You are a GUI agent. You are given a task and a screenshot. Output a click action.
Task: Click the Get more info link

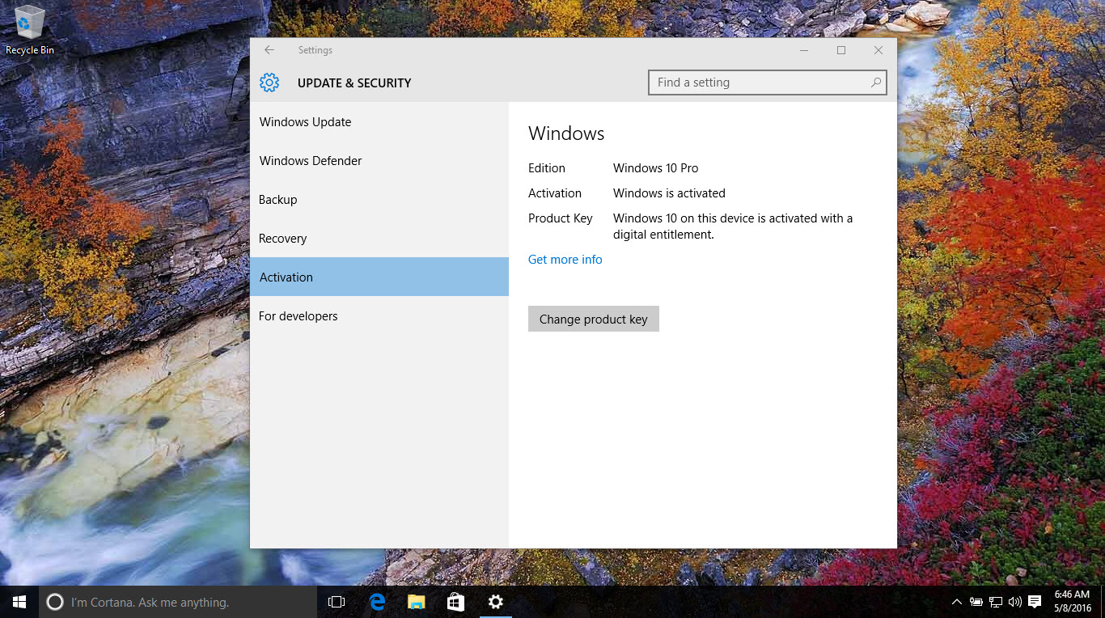(565, 260)
